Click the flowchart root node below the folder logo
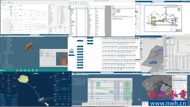Viewport: 190px width, 107px height. pyautogui.click(x=71, y=55)
